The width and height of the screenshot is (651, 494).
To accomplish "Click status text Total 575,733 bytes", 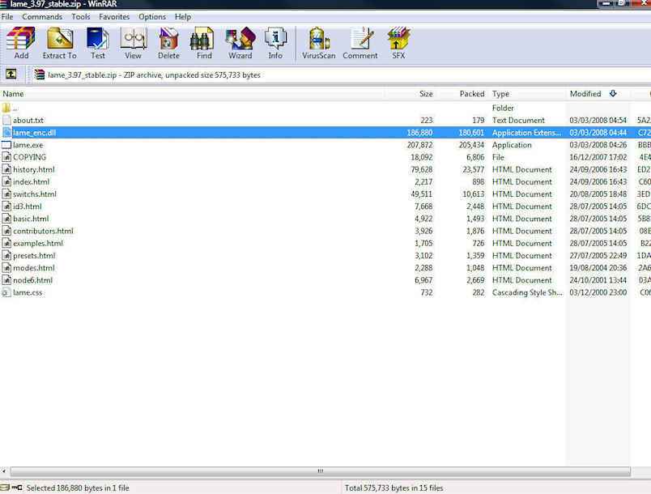I will pos(394,488).
